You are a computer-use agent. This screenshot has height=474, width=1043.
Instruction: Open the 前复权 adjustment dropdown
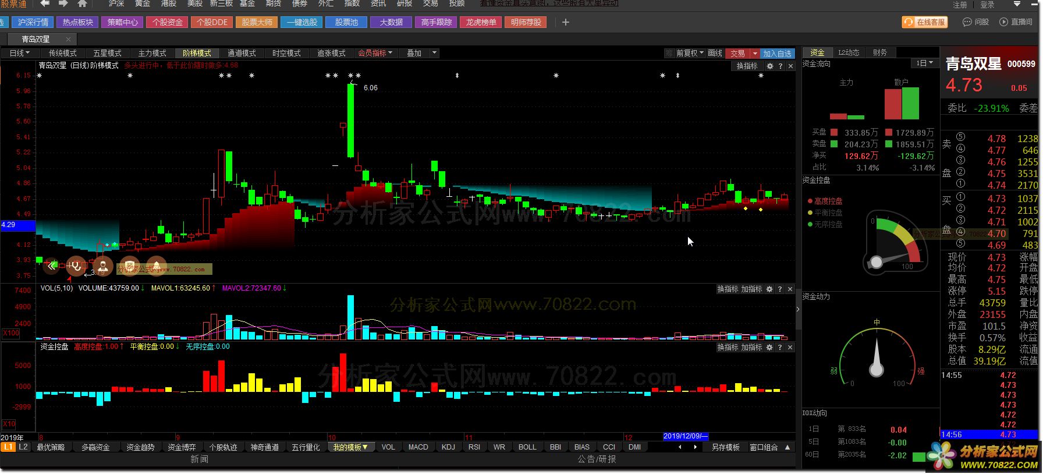(690, 53)
